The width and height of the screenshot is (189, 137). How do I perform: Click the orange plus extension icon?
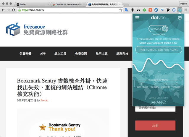pos(150,10)
